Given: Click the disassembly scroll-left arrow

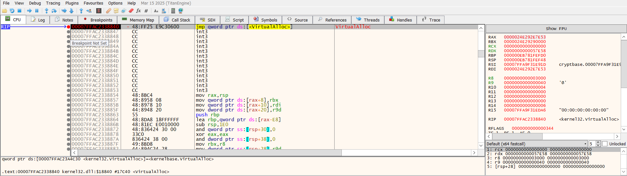Looking at the screenshot, I should (75, 153).
